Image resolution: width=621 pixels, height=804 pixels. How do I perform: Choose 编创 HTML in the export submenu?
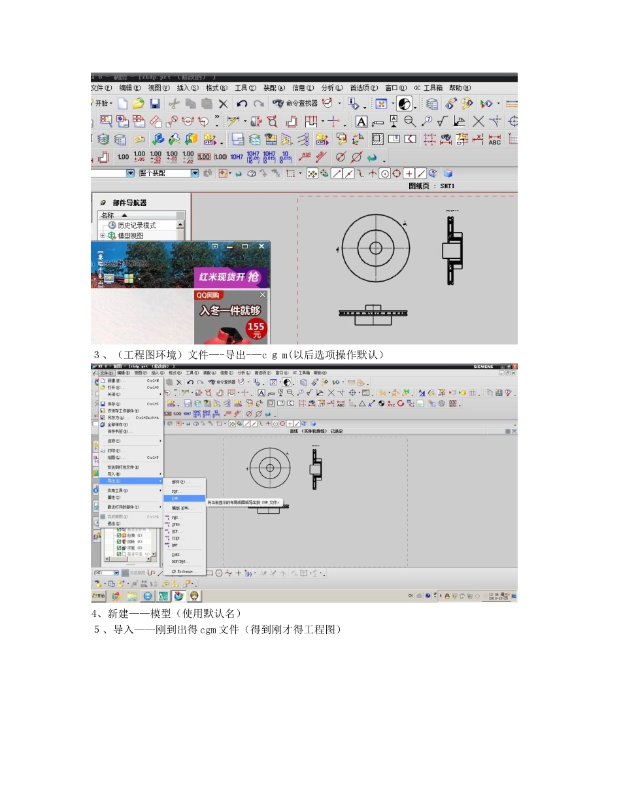(184, 508)
